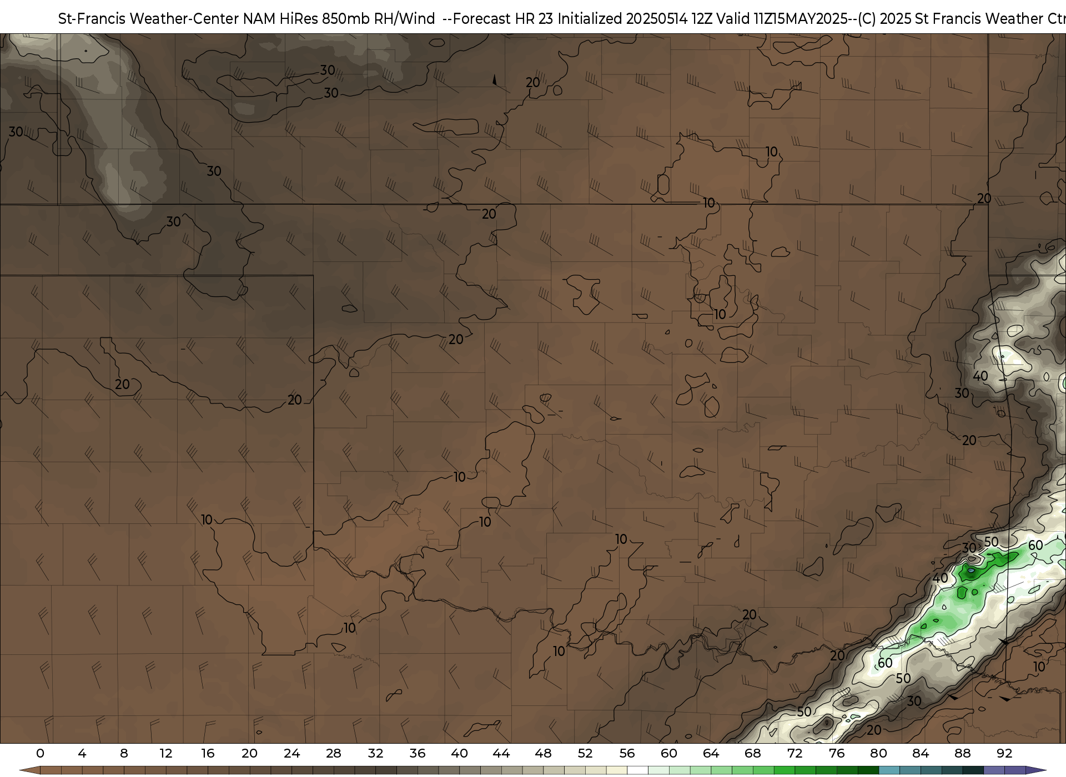Click colorbar tick label "28"
1066x777 pixels.
334,754
